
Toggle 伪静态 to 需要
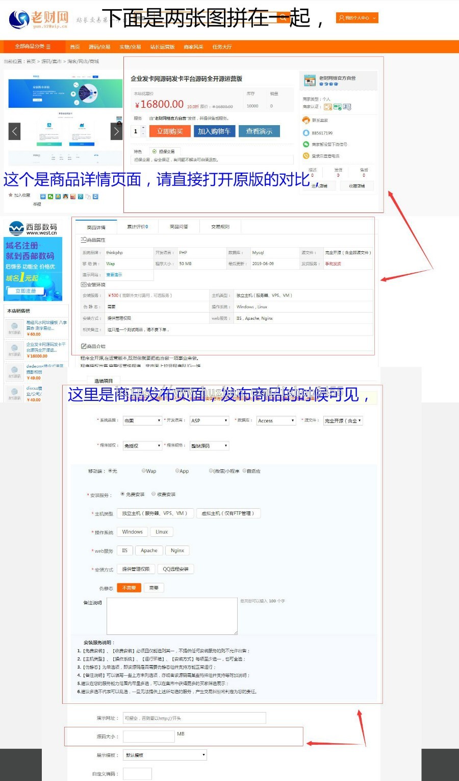[x=154, y=587]
